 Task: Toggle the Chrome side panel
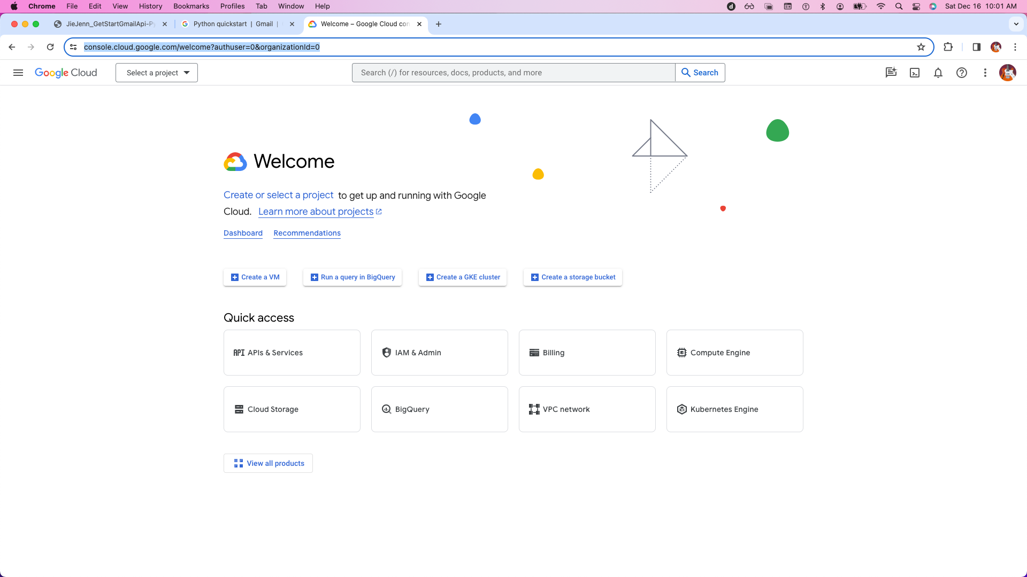pyautogui.click(x=977, y=47)
